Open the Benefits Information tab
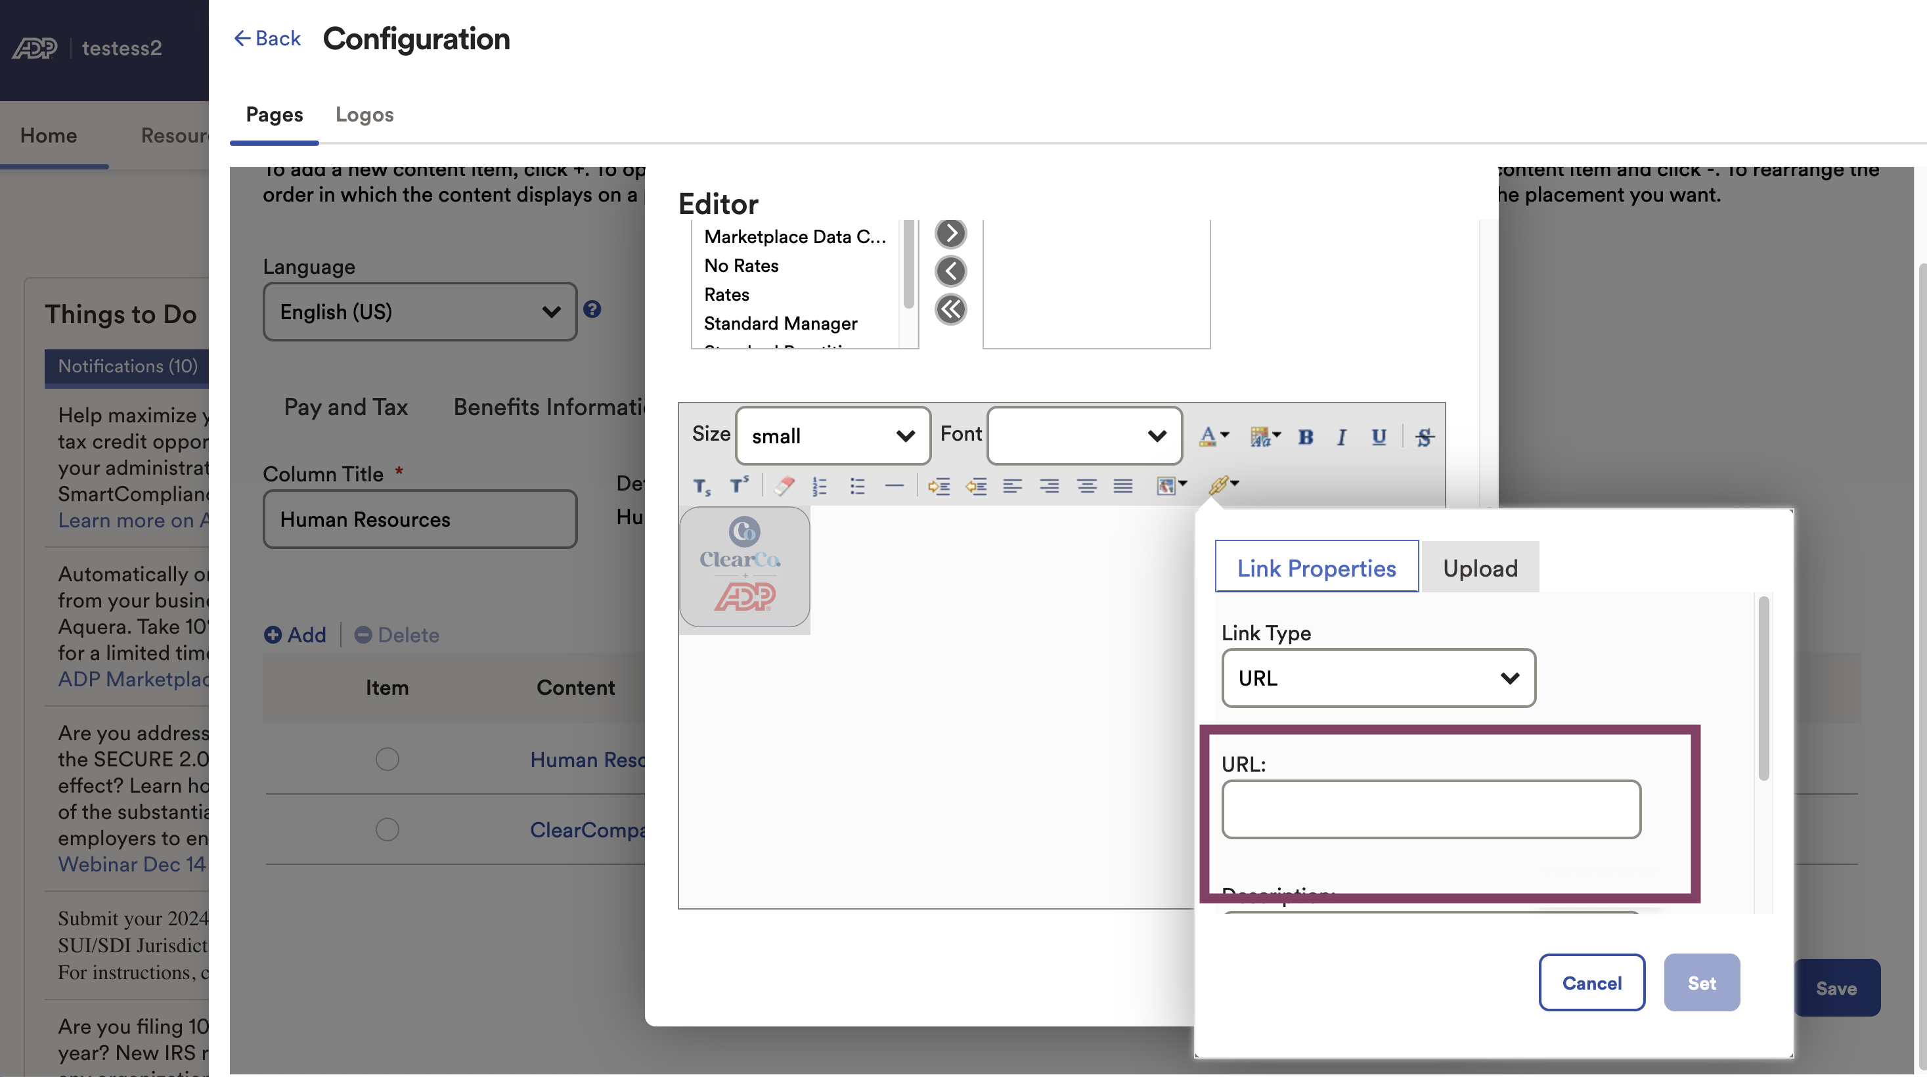This screenshot has width=1927, height=1077. (x=548, y=407)
